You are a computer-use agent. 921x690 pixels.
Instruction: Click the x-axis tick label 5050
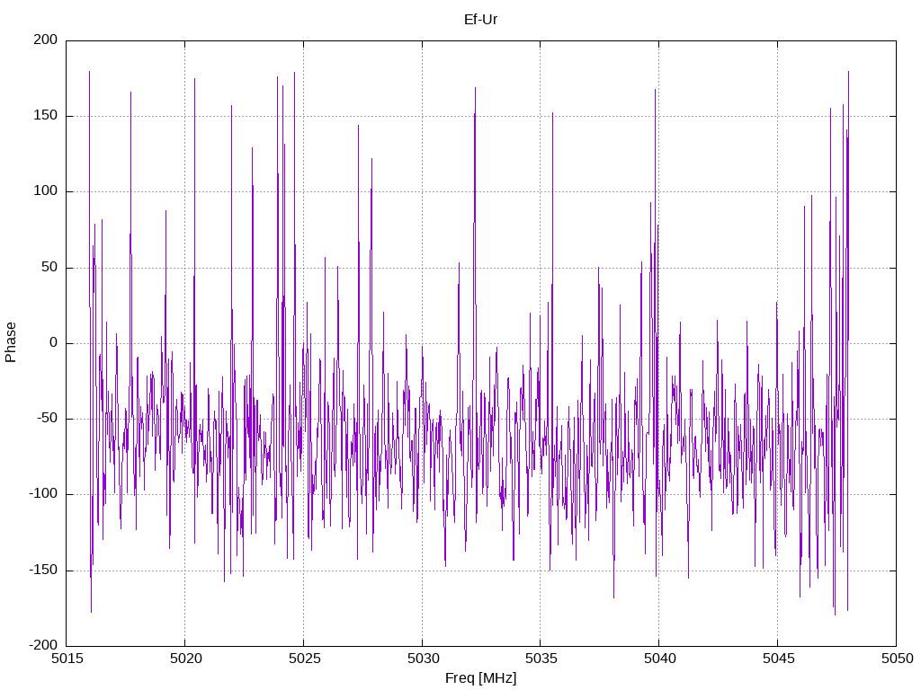pos(897,659)
